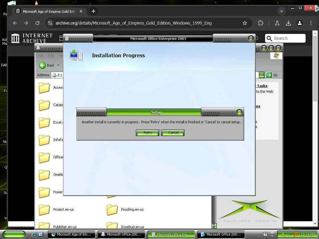Screen dimensions: 319x239
Task: Click the green Go arrow in Explorer
Action: 269,75
